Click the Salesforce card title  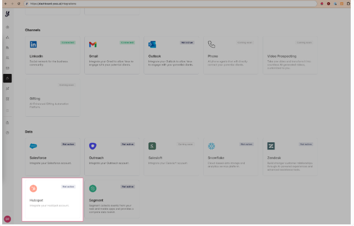38,158
